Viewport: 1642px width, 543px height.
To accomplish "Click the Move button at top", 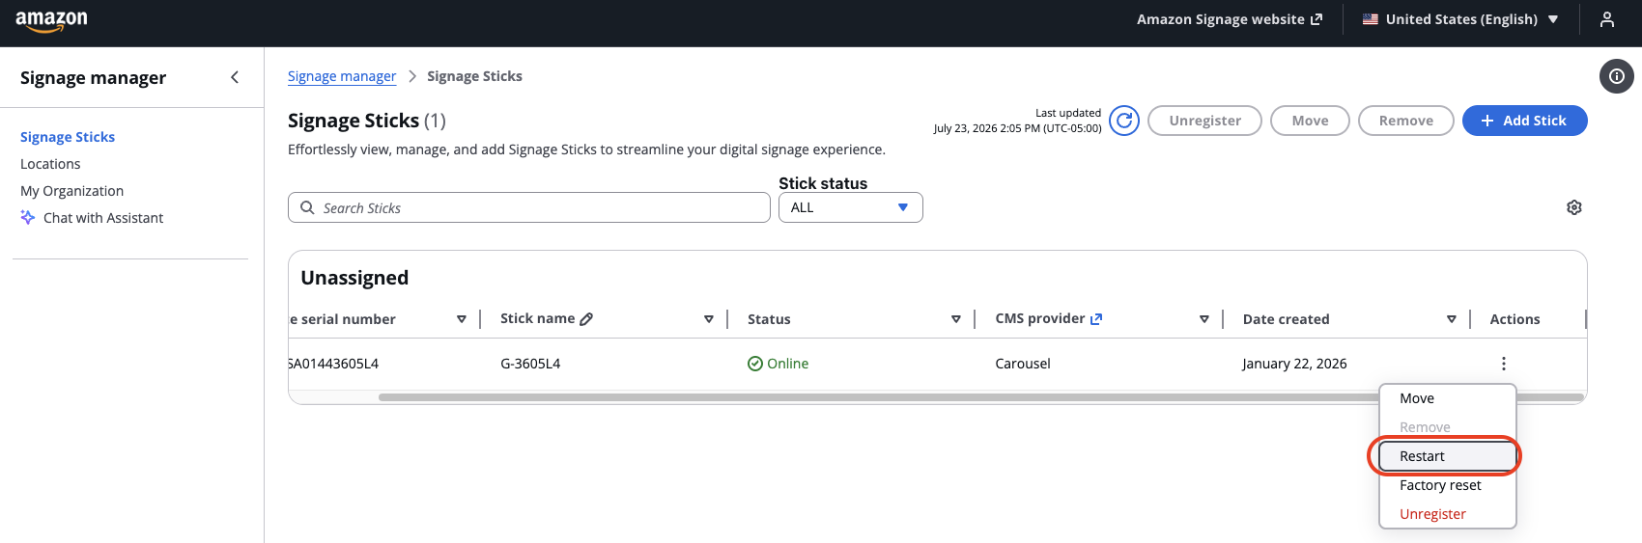I will tap(1310, 121).
